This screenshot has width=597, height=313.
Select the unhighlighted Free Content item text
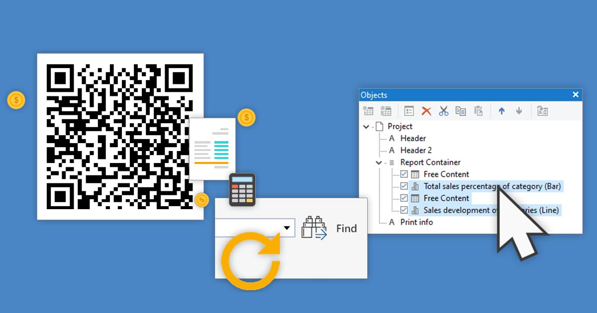pos(446,174)
